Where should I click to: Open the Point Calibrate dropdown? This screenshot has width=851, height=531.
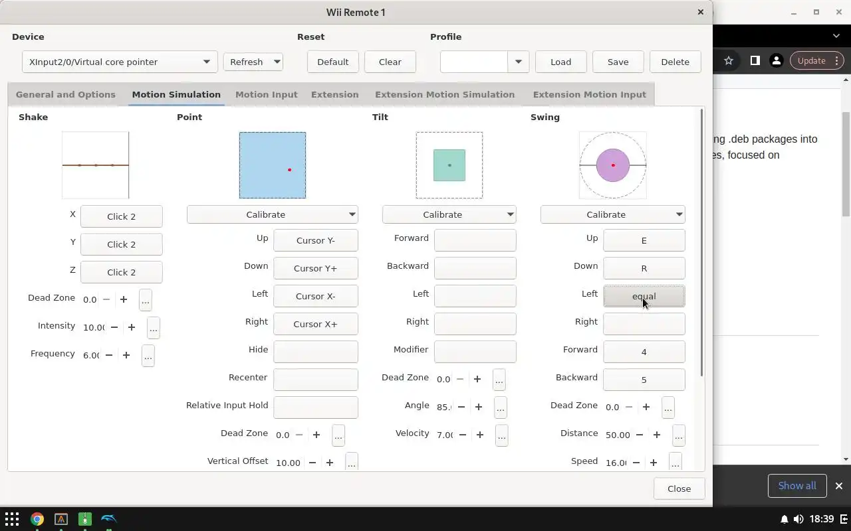click(273, 214)
